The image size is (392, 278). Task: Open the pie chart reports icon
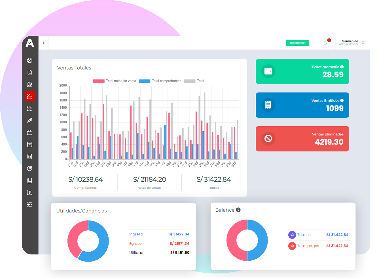(x=29, y=169)
